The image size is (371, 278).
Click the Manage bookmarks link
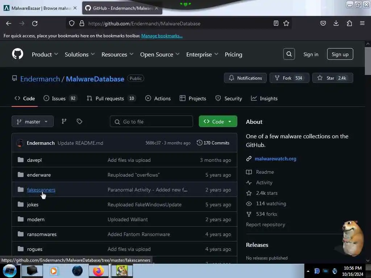coord(162,36)
